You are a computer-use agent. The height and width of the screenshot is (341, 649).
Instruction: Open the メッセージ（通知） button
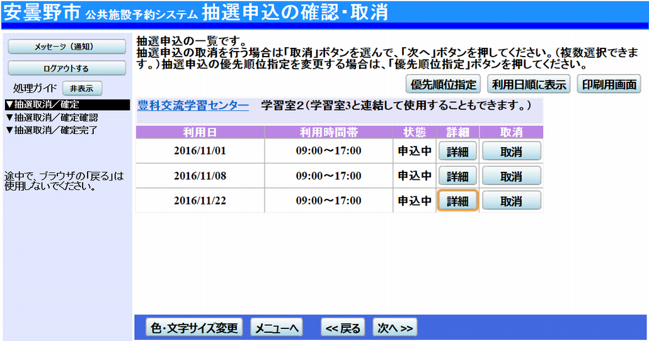click(67, 47)
